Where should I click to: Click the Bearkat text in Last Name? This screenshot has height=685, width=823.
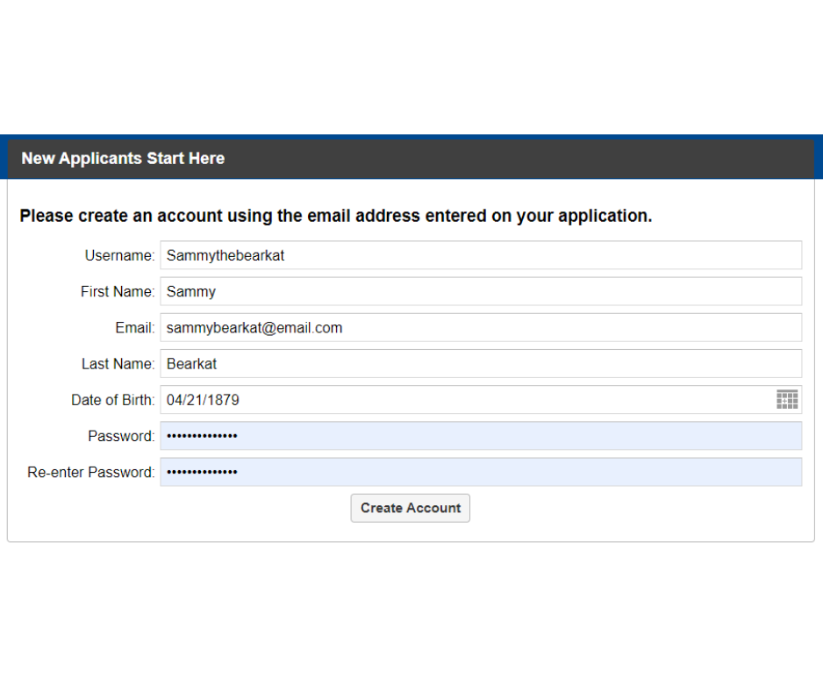pyautogui.click(x=192, y=363)
